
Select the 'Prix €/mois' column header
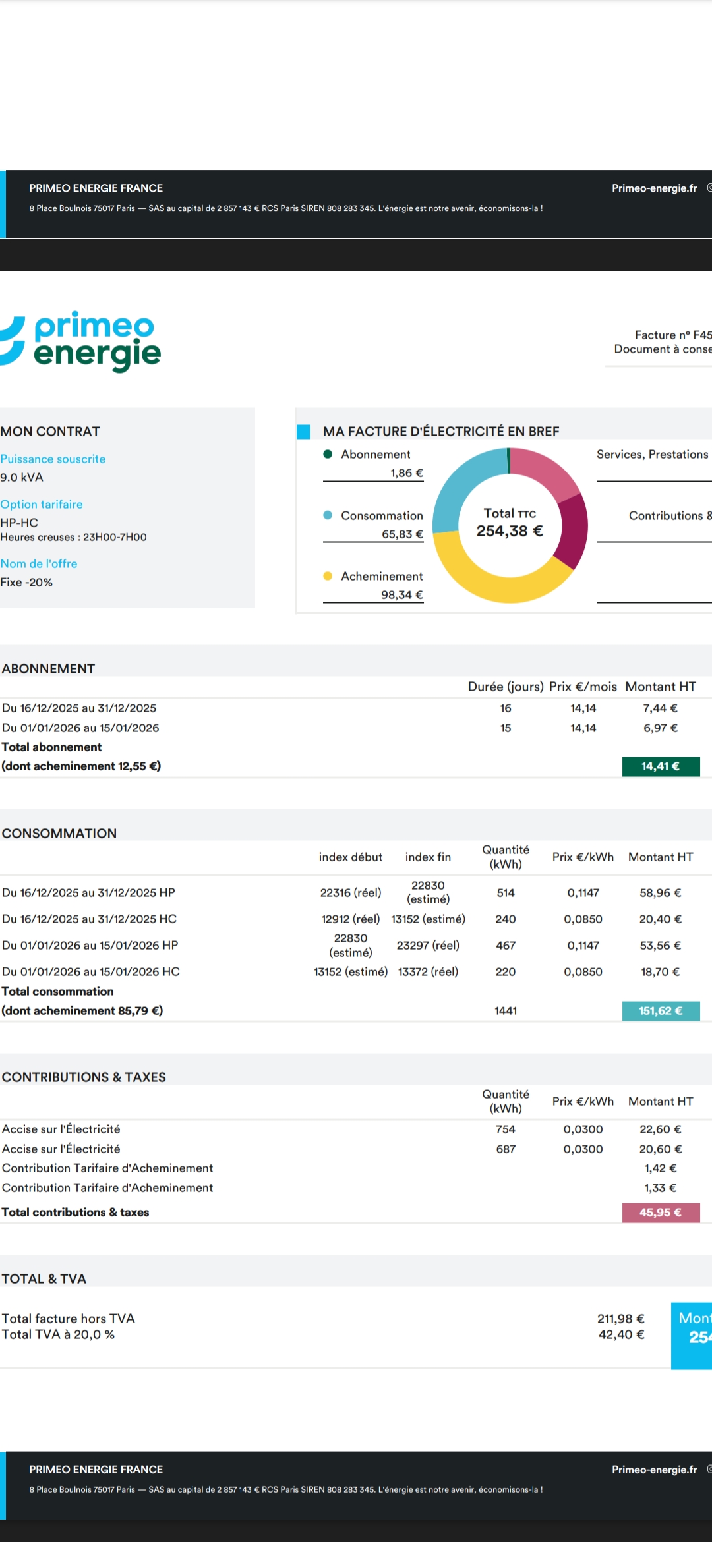pos(583,687)
